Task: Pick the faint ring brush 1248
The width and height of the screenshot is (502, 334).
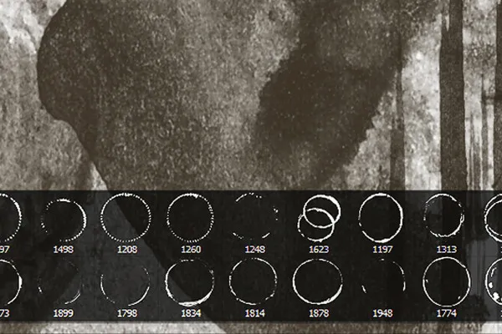Action: point(255,216)
